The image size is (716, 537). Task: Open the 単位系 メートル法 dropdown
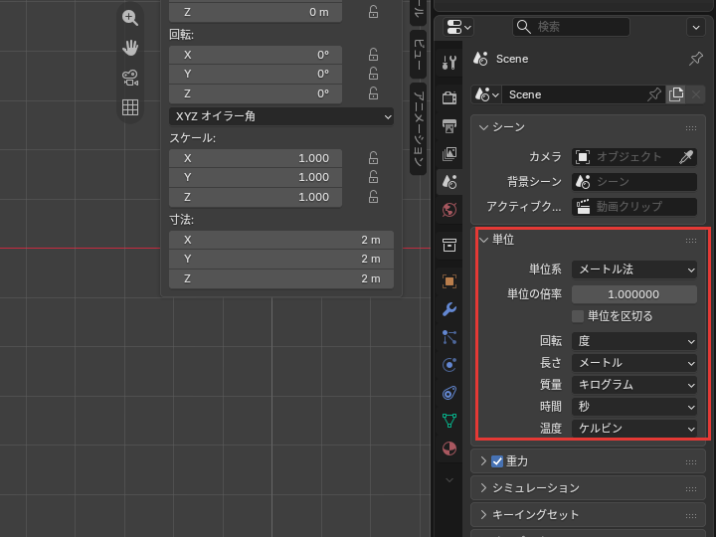(x=634, y=269)
